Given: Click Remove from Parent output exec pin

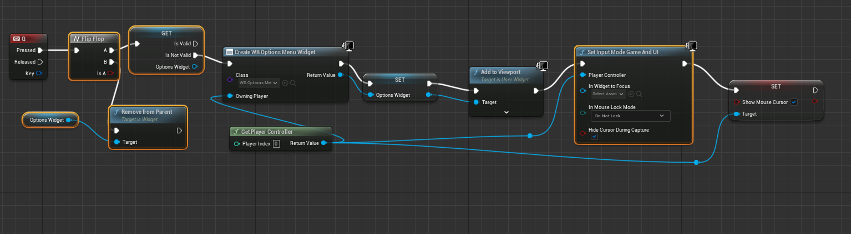Looking at the screenshot, I should 179,131.
